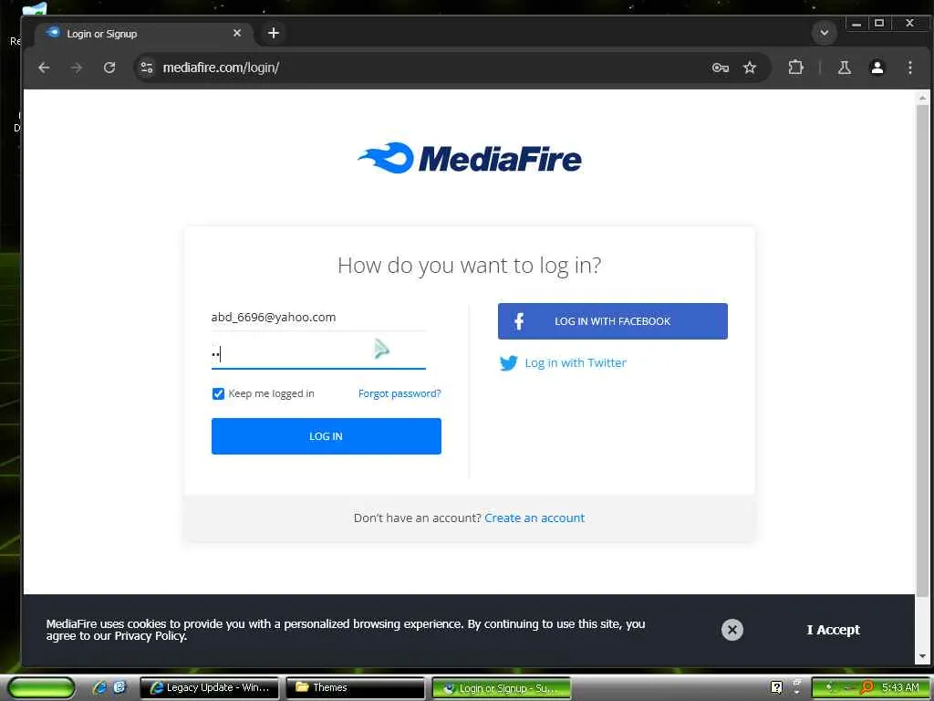The image size is (934, 701).
Task: Open saved passwords key icon
Action: coord(721,68)
